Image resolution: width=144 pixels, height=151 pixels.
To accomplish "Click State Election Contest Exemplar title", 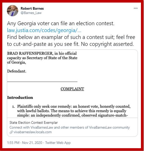I will (x=34, y=123).
